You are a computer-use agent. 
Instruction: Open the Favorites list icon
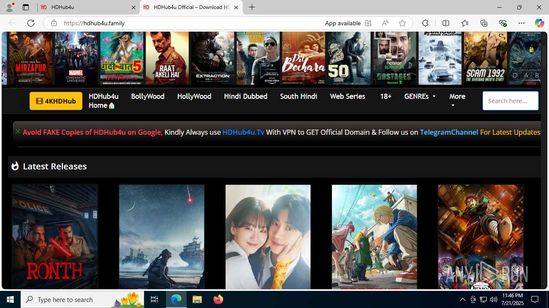pyautogui.click(x=465, y=23)
